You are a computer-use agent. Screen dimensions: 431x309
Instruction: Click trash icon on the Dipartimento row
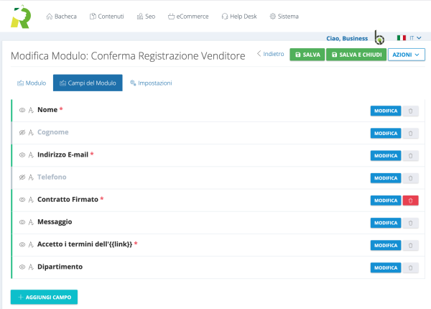pos(410,267)
